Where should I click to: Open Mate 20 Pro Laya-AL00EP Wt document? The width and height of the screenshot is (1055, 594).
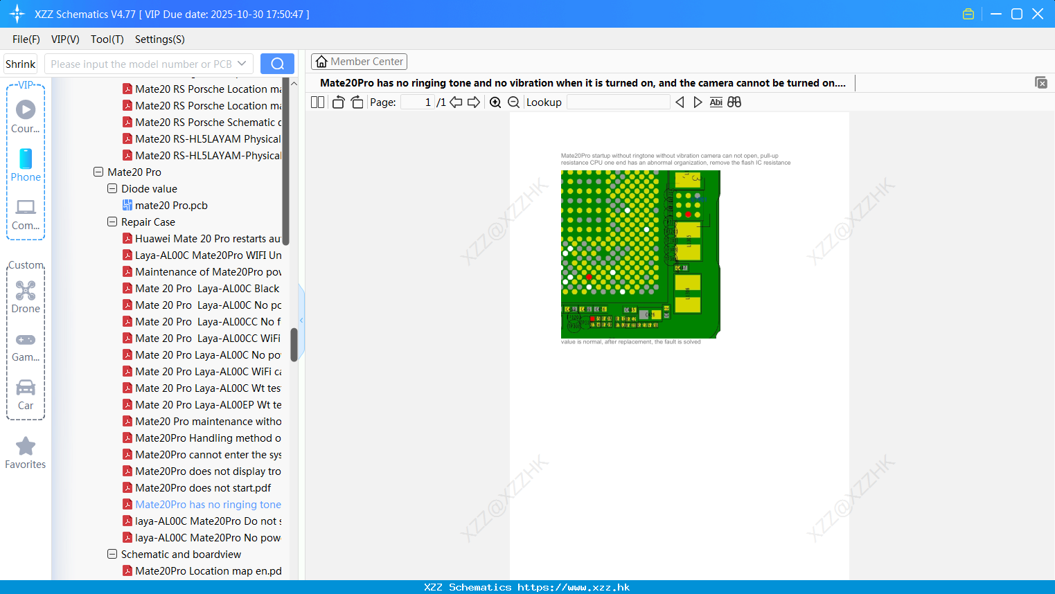click(208, 404)
